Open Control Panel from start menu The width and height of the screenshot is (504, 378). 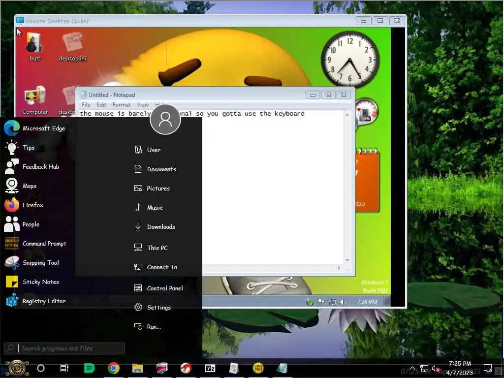click(x=158, y=288)
